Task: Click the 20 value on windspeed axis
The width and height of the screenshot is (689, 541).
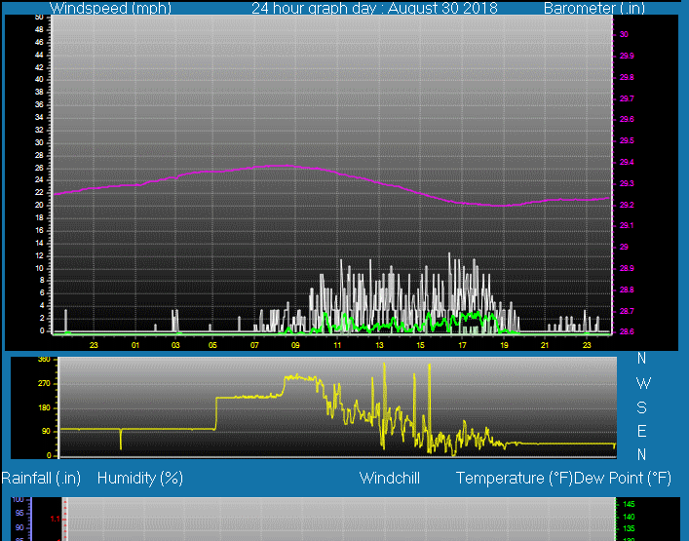Action: 39,206
